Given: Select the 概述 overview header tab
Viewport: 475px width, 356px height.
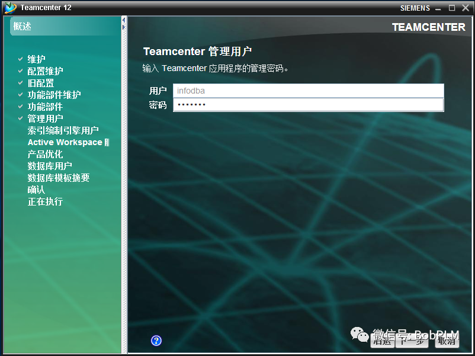Looking at the screenshot, I should pos(65,26).
